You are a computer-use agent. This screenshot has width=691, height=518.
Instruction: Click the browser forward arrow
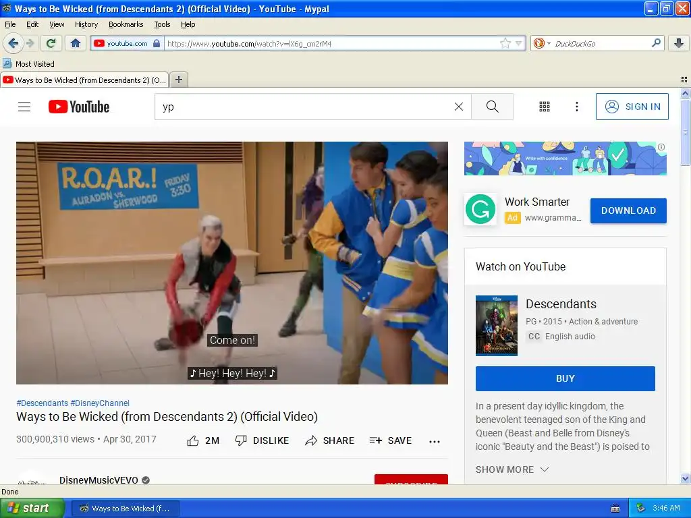tap(30, 43)
